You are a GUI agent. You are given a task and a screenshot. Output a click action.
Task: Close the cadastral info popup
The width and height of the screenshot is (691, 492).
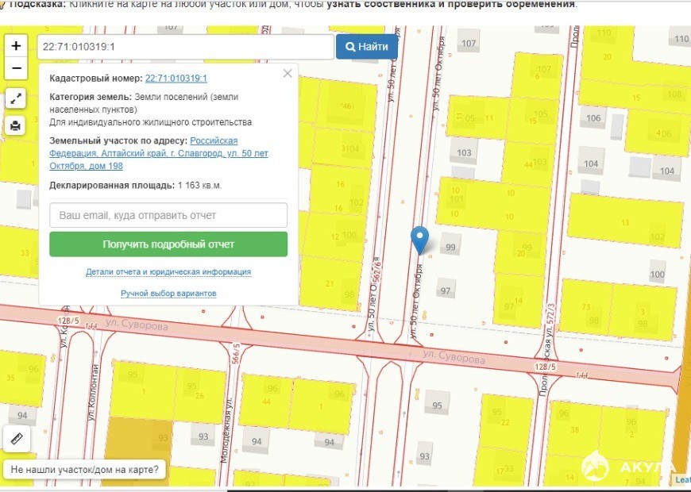point(288,74)
